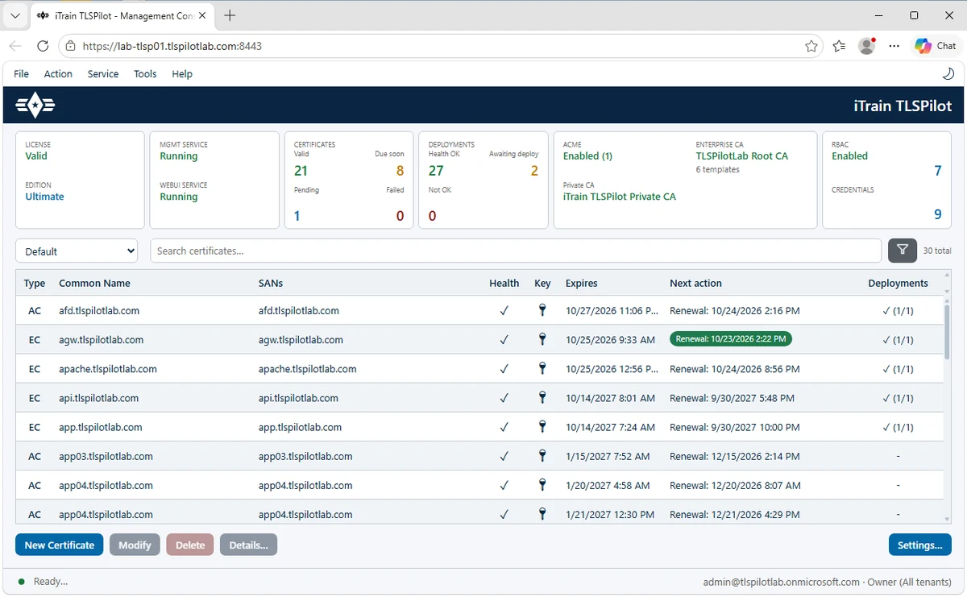Screen dimensions: 967x597
Task: Open browser profile avatar
Action: click(x=867, y=46)
